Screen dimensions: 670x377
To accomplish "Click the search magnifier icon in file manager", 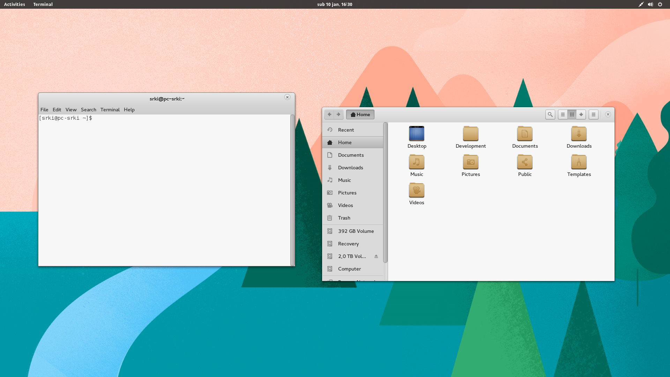I will tap(550, 114).
